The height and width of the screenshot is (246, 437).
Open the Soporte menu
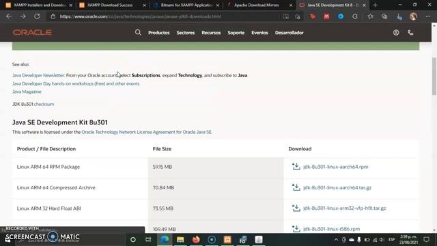click(x=236, y=33)
